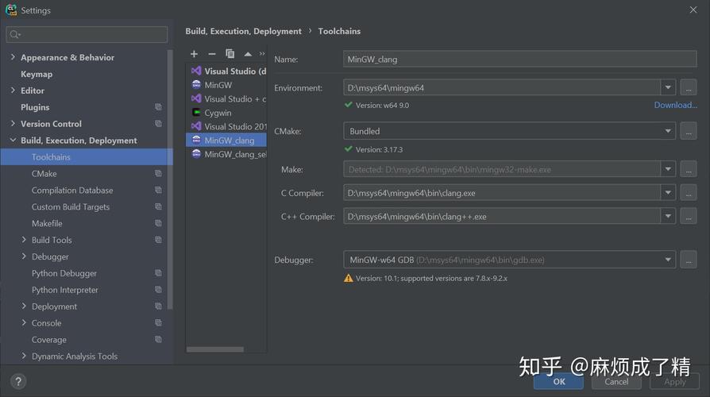Open the Make path dropdown
Image resolution: width=710 pixels, height=397 pixels.
pyautogui.click(x=668, y=169)
